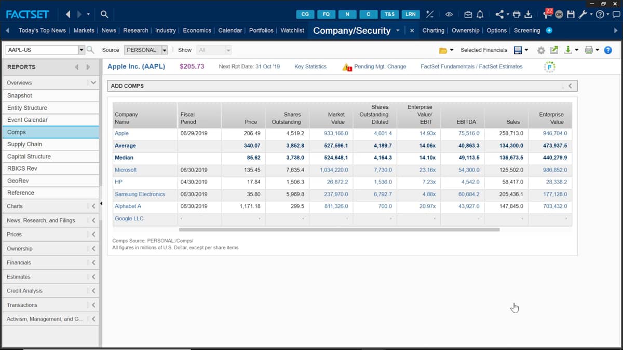Screen dimensions: 623x350
Task: Switch to the Economics tab
Action: 197,31
